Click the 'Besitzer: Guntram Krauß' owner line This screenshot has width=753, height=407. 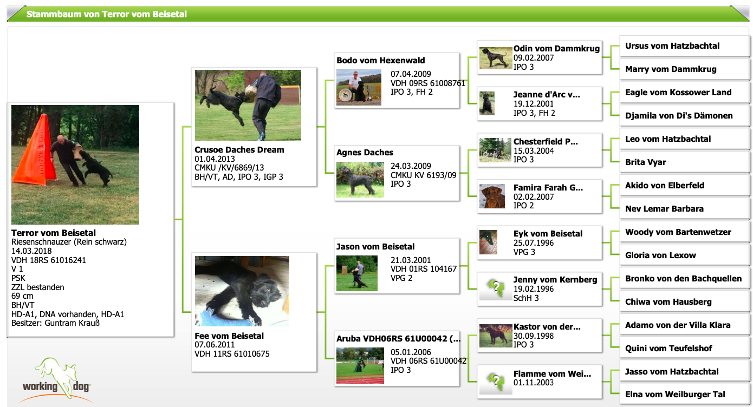(56, 323)
